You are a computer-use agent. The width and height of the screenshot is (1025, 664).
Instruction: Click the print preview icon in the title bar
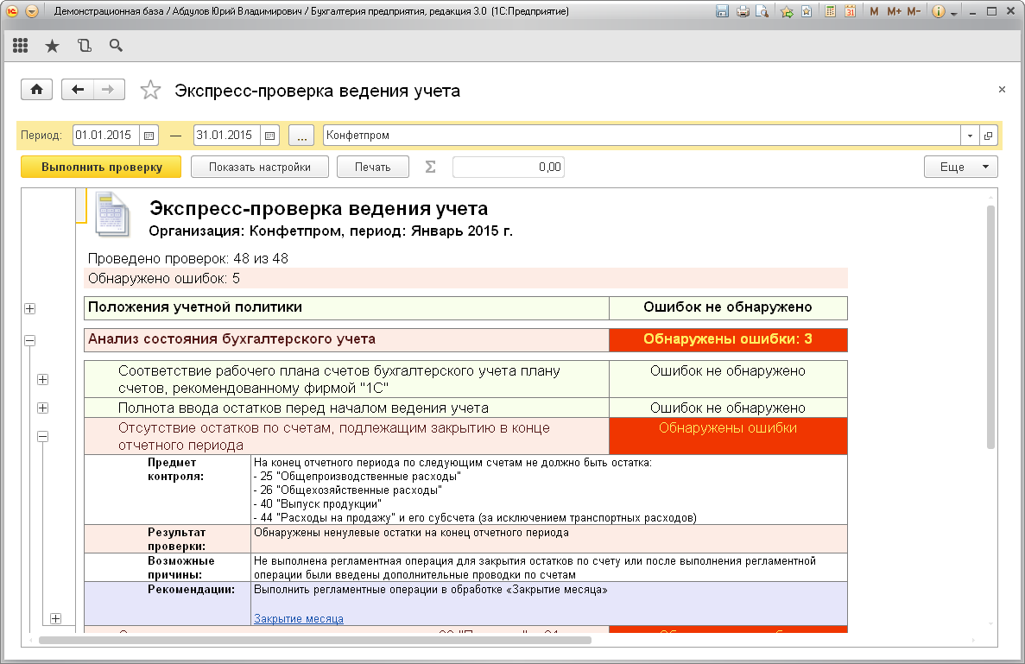(x=762, y=12)
